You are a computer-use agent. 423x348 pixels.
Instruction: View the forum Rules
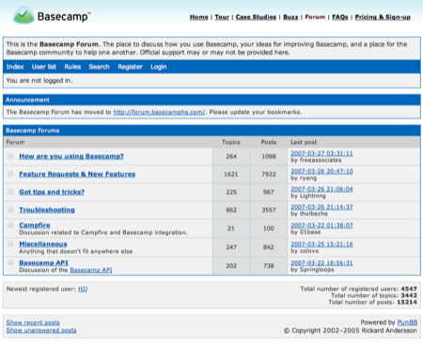pos(72,67)
